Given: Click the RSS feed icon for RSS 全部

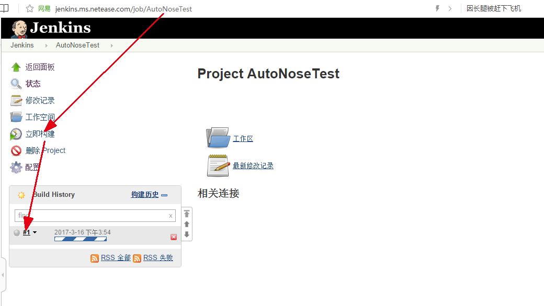Looking at the screenshot, I should 94,258.
